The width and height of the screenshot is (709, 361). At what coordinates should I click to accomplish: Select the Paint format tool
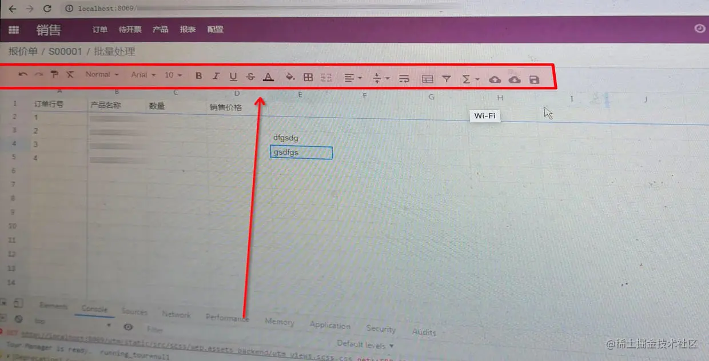[55, 75]
